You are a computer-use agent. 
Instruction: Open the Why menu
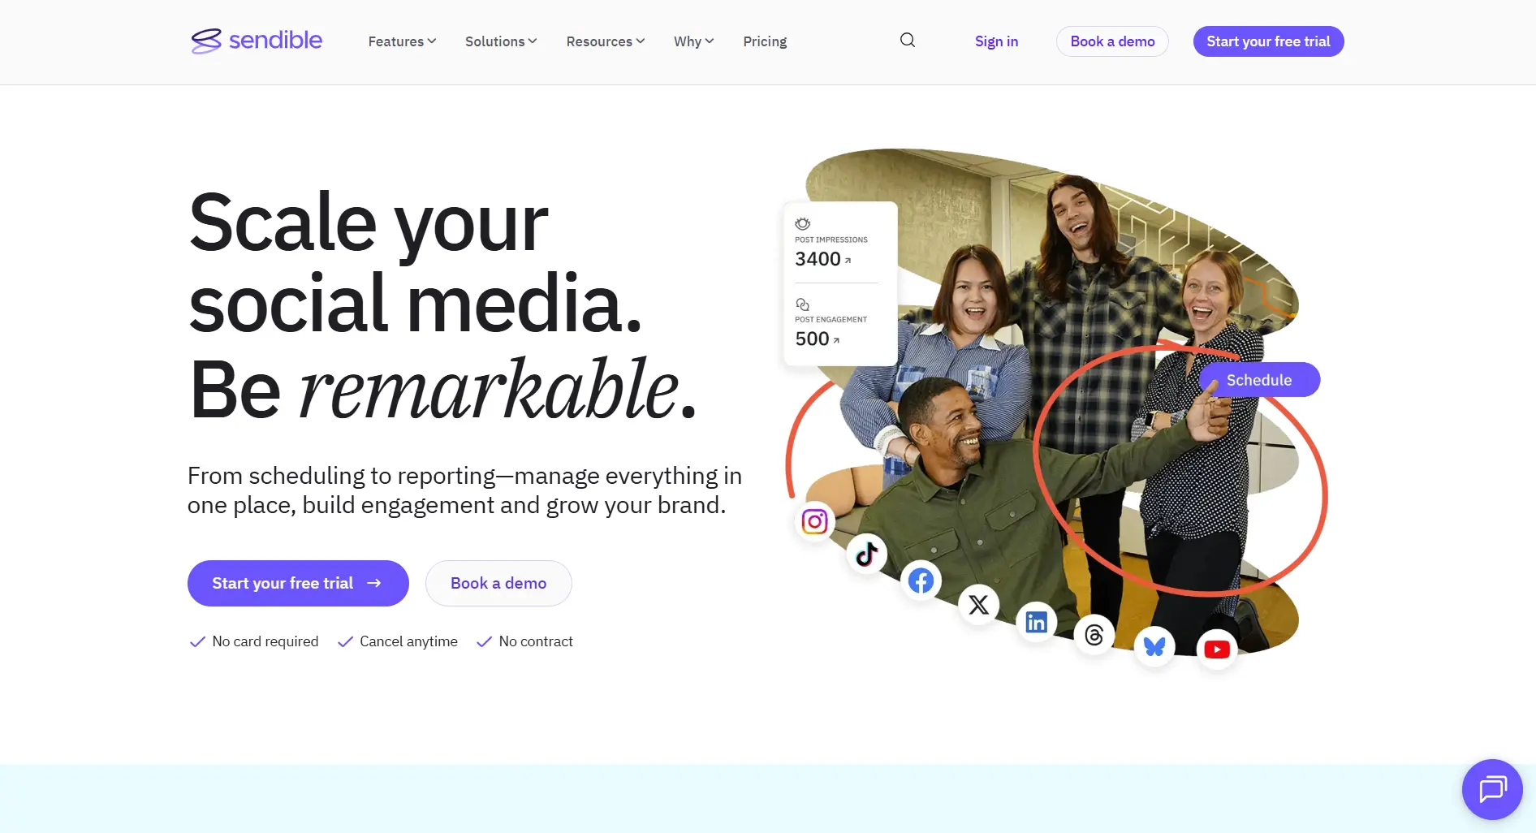[x=693, y=41]
